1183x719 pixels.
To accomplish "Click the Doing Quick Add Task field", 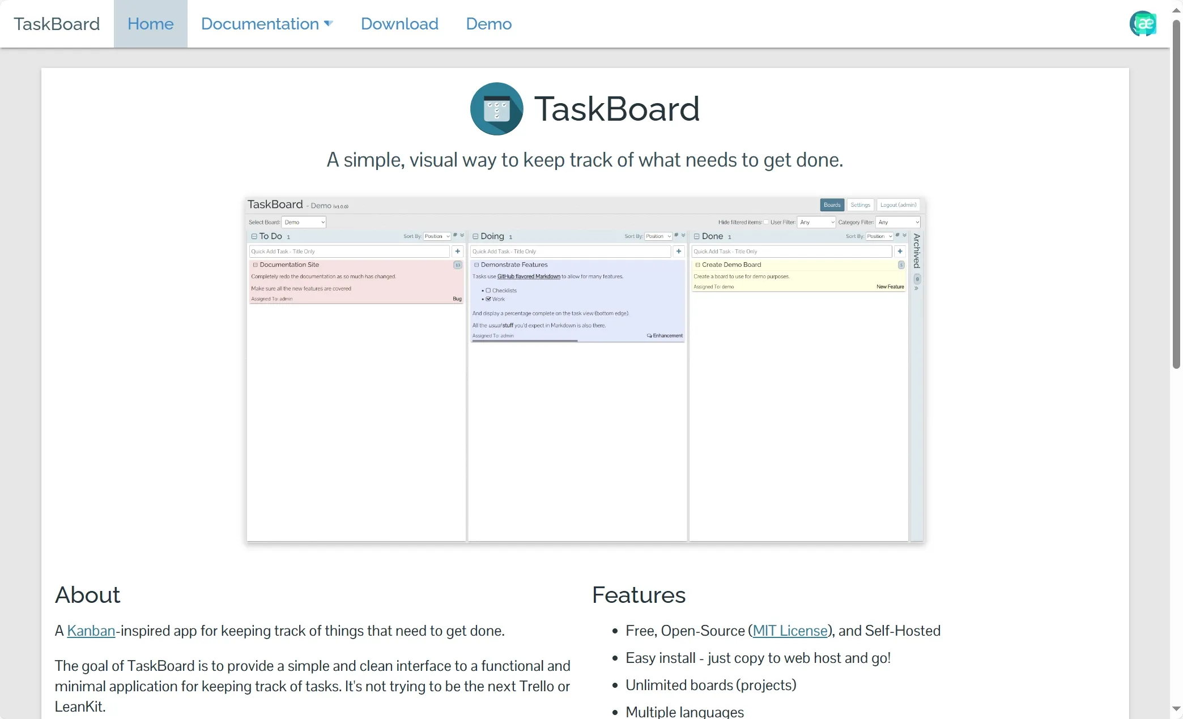I will click(x=571, y=252).
